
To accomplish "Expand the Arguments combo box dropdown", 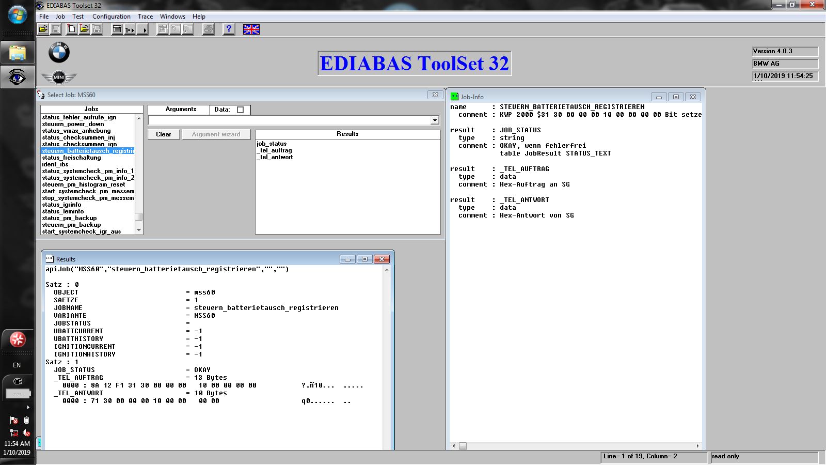I will pos(435,120).
